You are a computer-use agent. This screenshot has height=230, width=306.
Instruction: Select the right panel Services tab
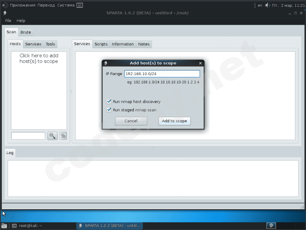(x=82, y=44)
